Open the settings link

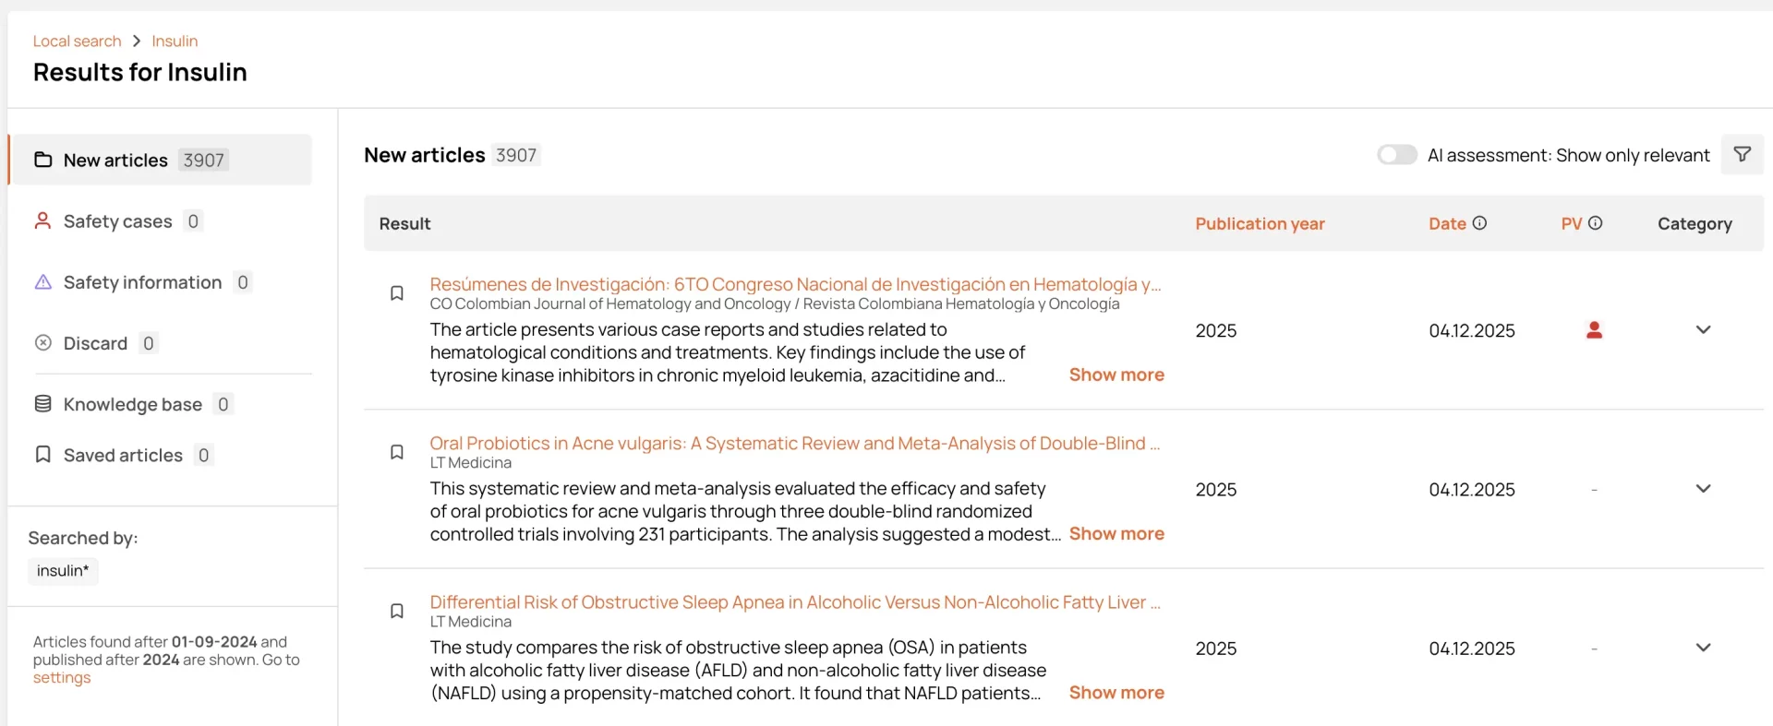pos(62,678)
